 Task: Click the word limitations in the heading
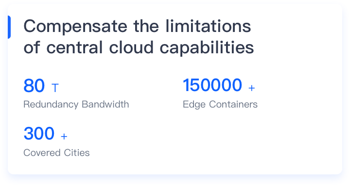tap(208, 26)
